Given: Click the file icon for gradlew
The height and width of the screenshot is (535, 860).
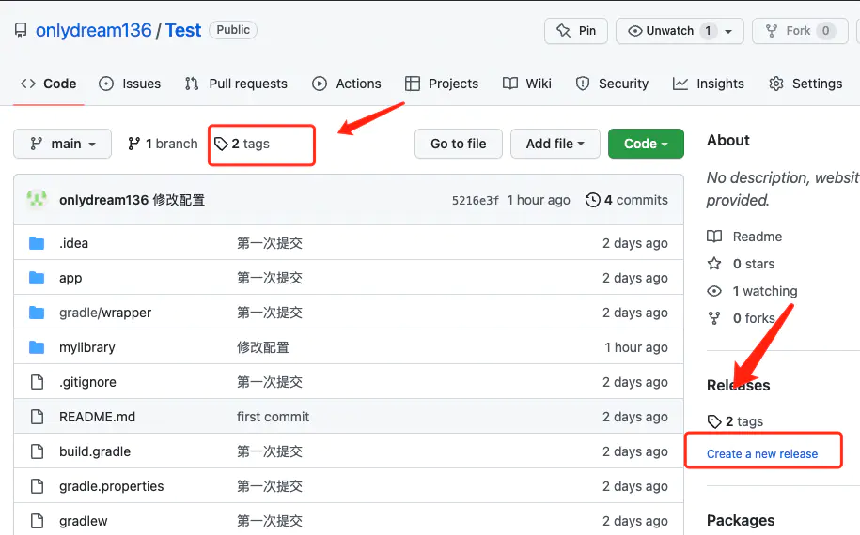Looking at the screenshot, I should click(x=37, y=521).
